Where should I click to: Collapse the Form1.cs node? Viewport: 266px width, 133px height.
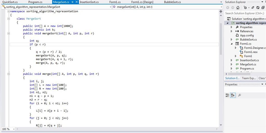[231, 44]
